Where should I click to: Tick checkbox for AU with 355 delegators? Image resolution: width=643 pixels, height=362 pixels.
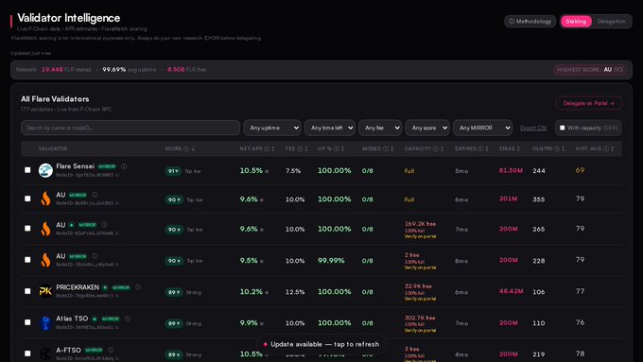coord(27,198)
